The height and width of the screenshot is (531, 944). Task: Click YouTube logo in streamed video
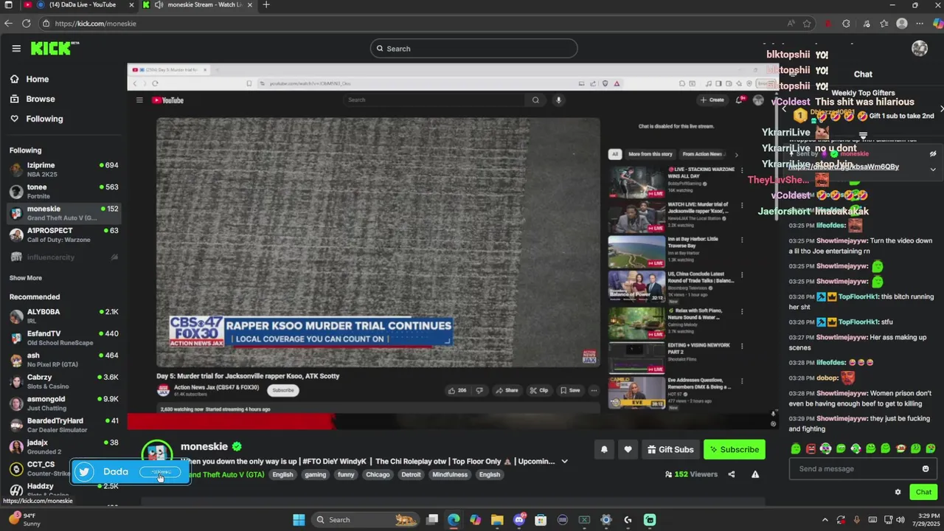tap(167, 100)
